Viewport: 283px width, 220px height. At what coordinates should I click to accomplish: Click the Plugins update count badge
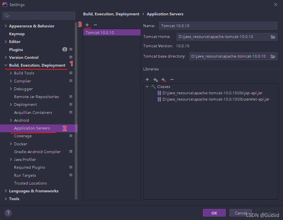point(65,49)
